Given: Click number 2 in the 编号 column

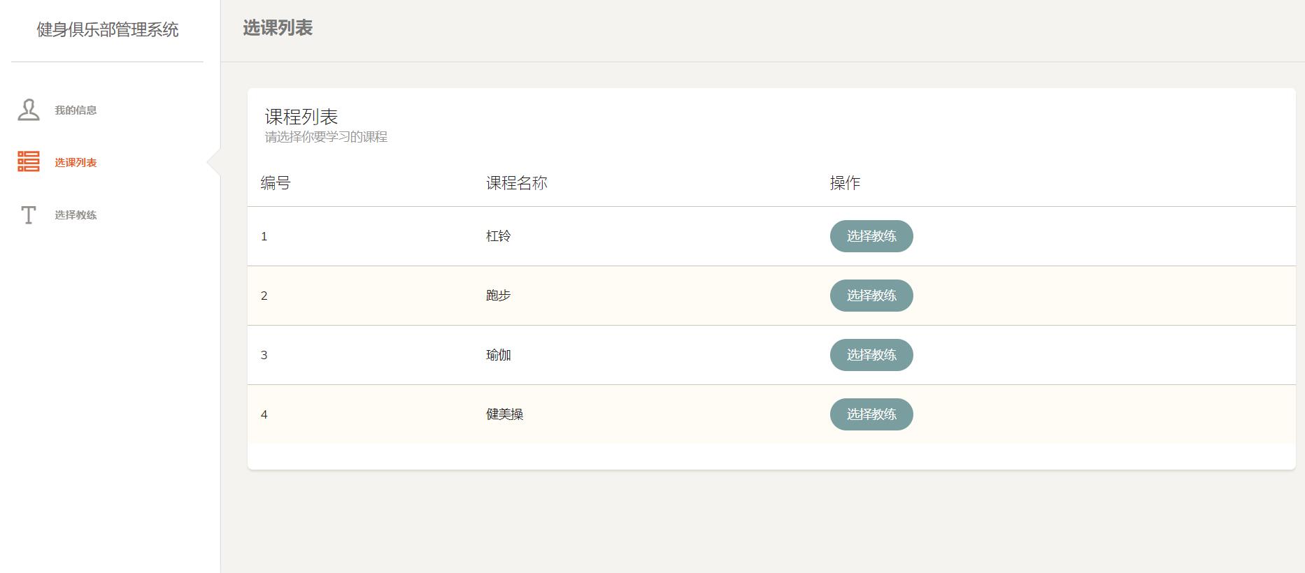Looking at the screenshot, I should click(264, 296).
